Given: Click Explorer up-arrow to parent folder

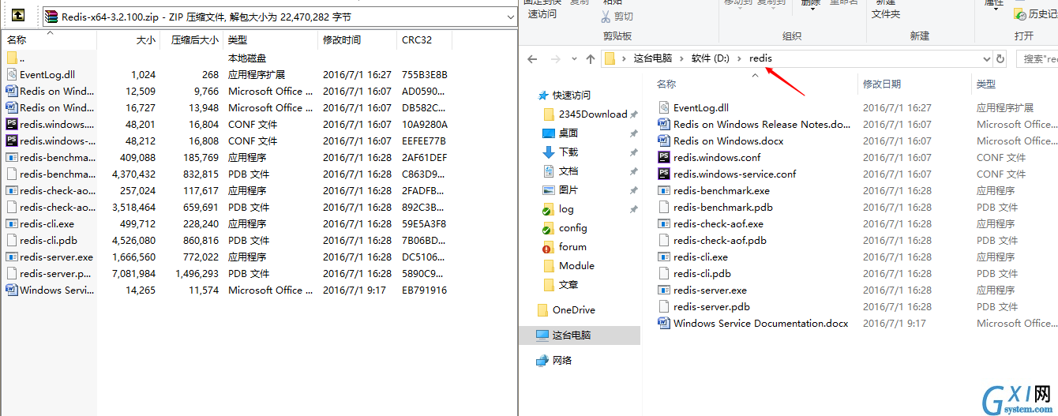Looking at the screenshot, I should pos(591,58).
